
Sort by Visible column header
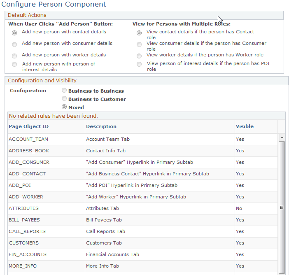(245, 126)
